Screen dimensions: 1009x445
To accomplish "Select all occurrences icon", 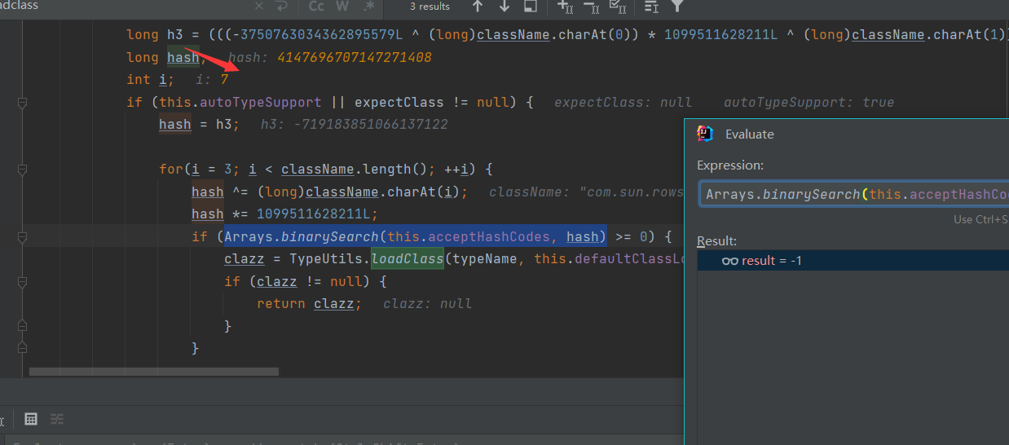I will tap(618, 7).
